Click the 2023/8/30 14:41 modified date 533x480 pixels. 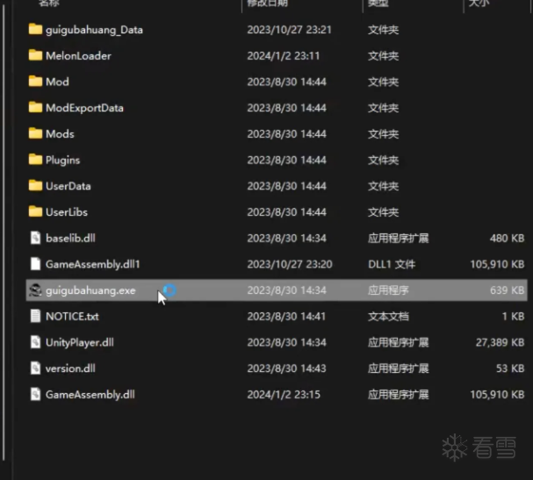pos(286,316)
